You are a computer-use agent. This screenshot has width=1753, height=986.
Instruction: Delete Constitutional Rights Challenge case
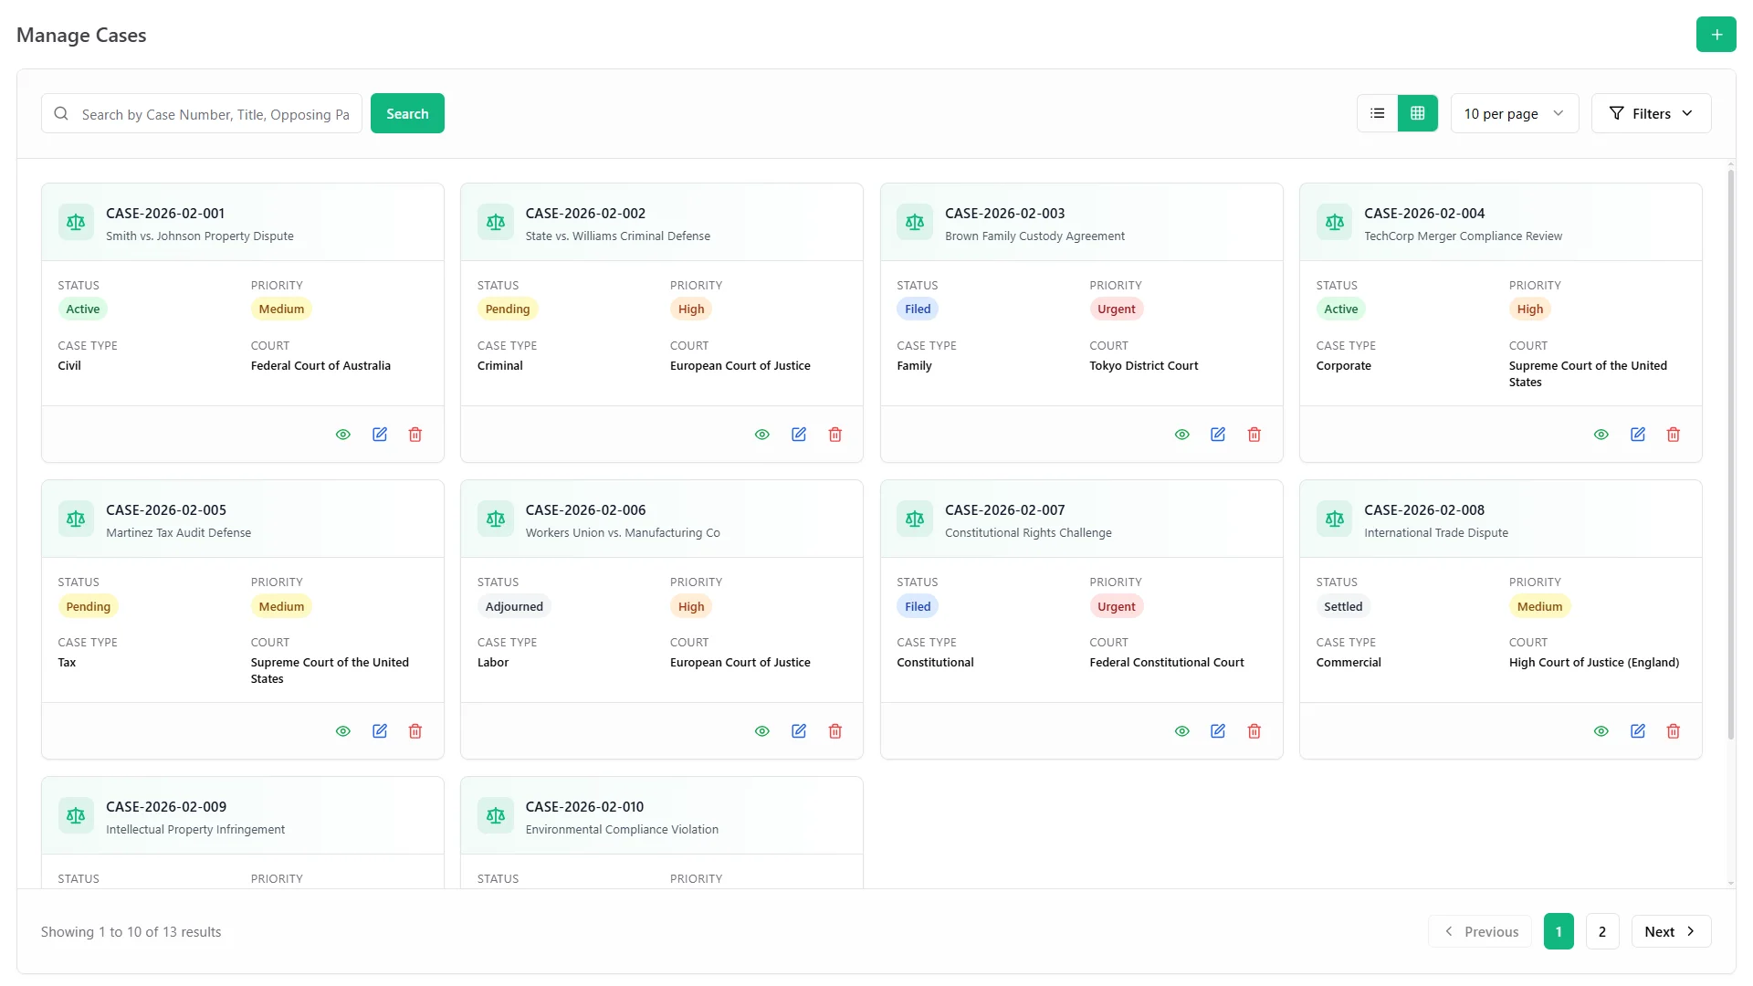click(1254, 731)
